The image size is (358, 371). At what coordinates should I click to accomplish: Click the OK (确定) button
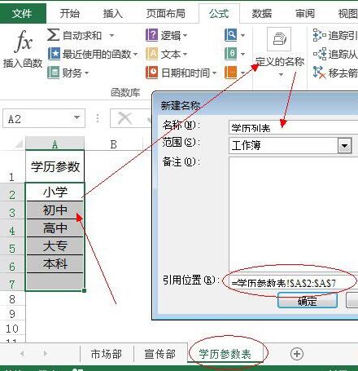tap(308, 301)
